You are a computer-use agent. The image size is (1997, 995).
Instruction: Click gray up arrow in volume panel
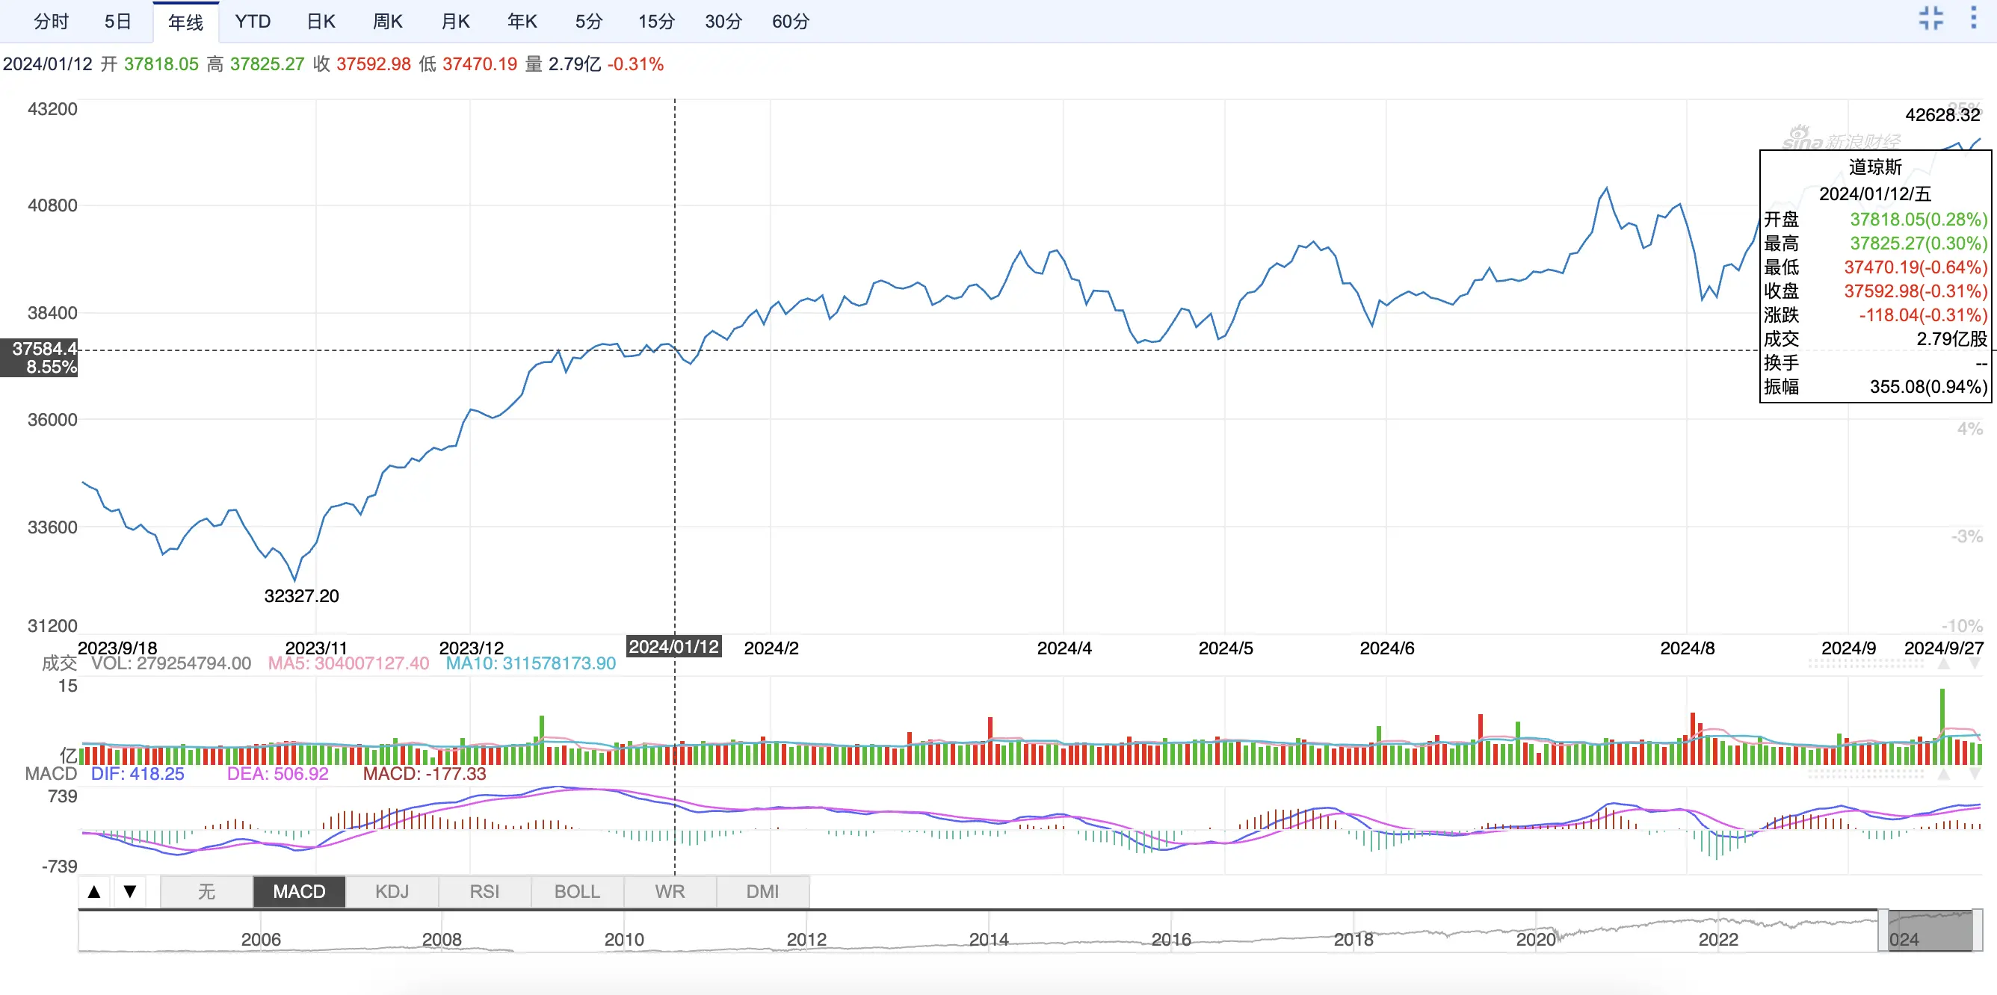point(1943,664)
